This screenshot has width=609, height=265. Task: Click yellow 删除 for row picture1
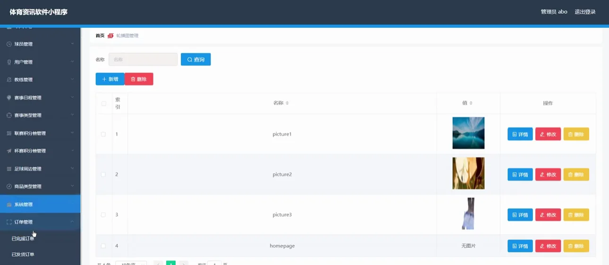pyautogui.click(x=576, y=134)
